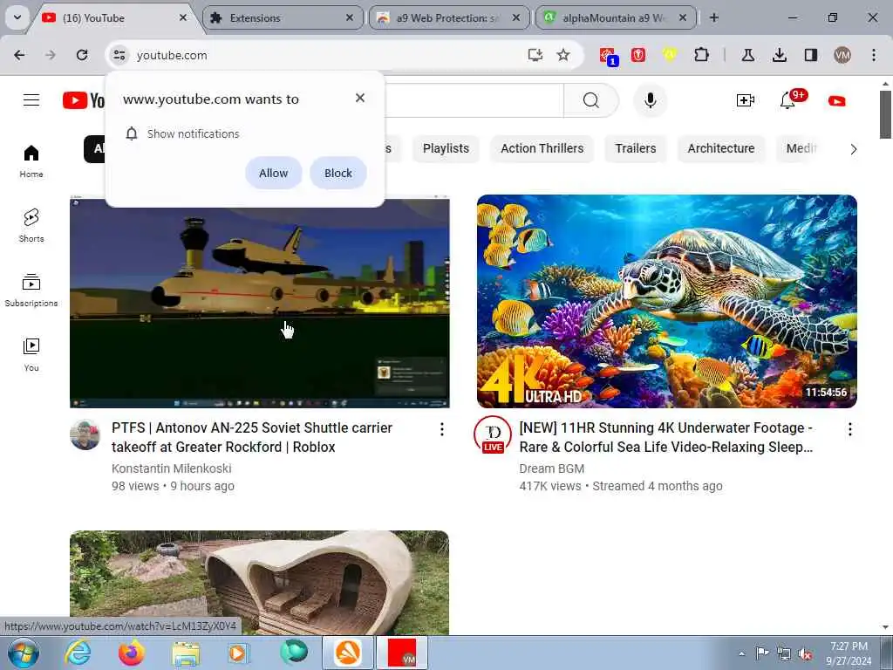Open Konstantin Milenkoski channel name
893x670 pixels.
172,468
